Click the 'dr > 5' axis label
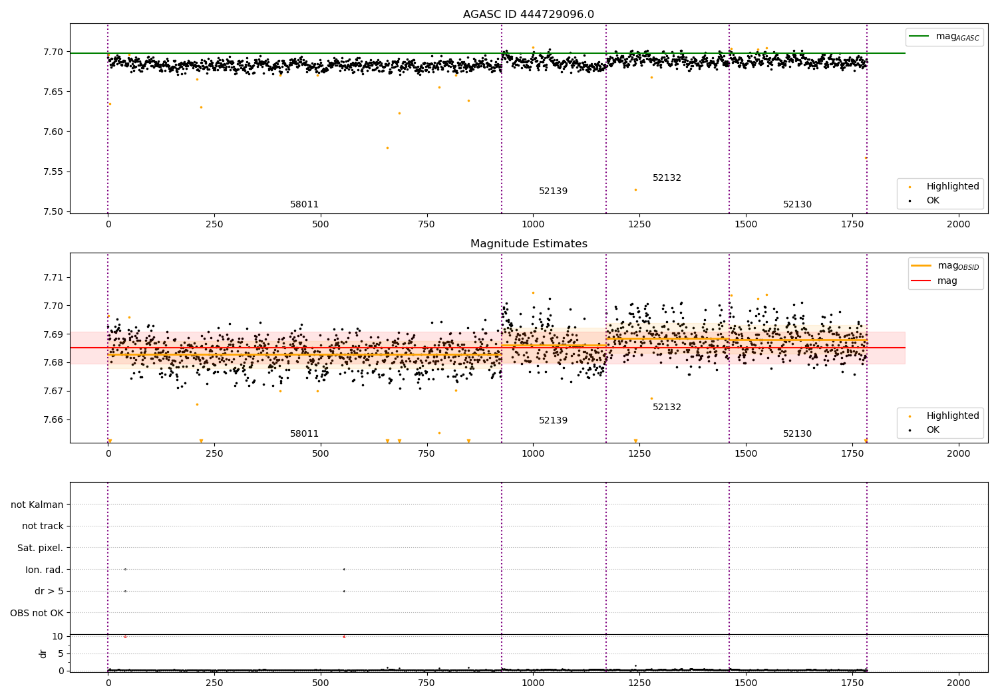 click(49, 591)
